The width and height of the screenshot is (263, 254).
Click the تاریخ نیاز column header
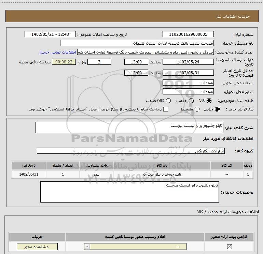29,165
